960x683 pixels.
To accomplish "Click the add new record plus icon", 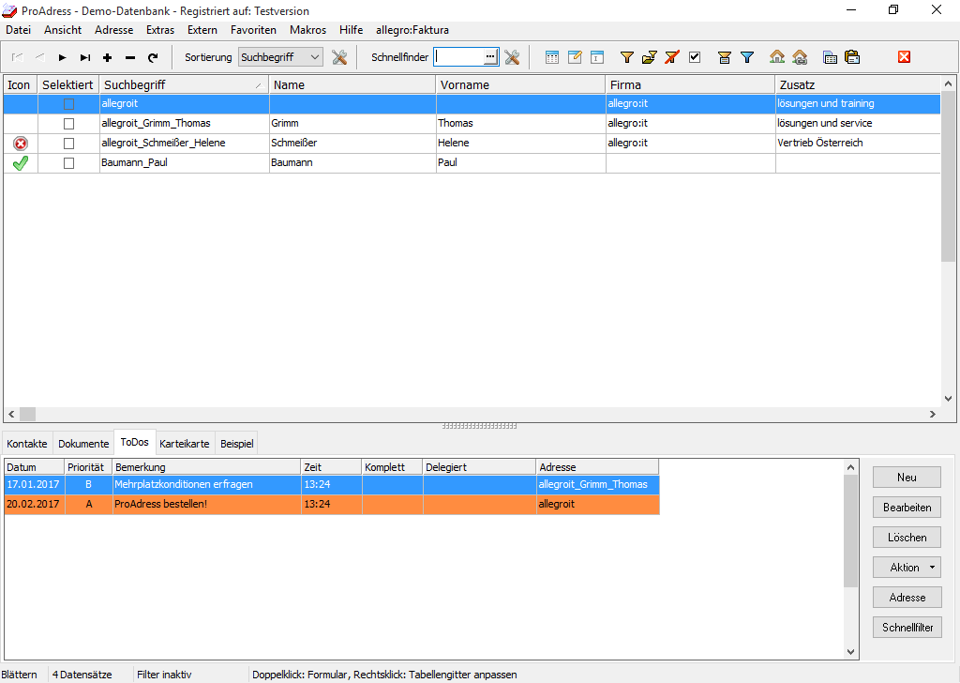I will (x=108, y=57).
